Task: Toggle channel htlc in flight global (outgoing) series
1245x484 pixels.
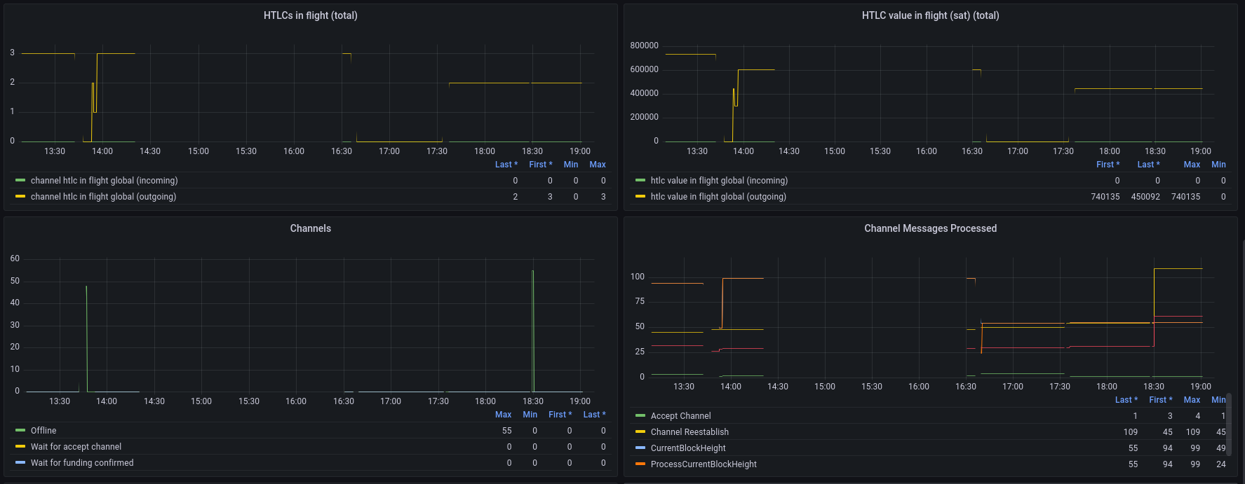Action: pos(103,197)
